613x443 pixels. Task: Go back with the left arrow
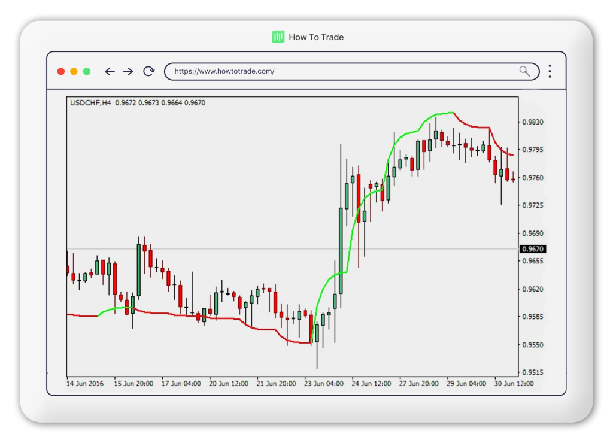(x=110, y=71)
